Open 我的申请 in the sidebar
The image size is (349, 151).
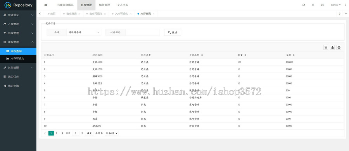18,86
